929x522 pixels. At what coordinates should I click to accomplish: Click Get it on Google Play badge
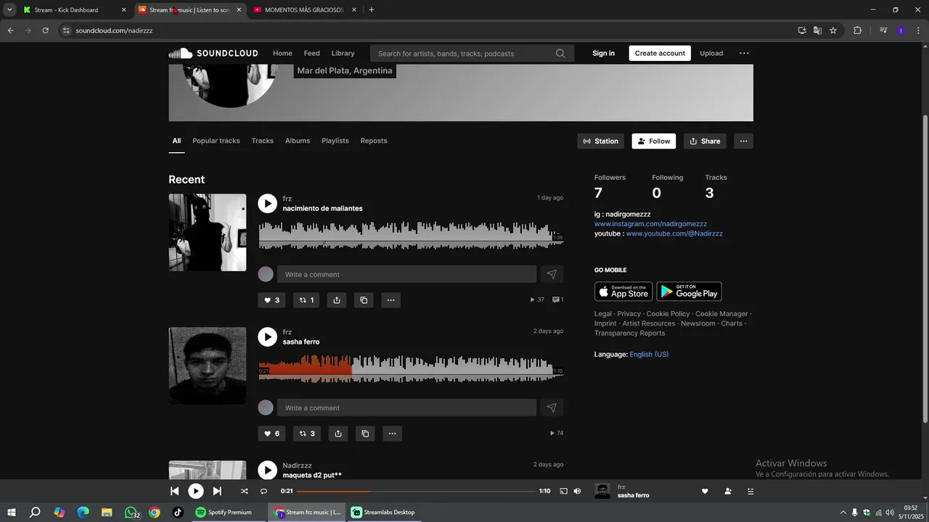tap(689, 291)
